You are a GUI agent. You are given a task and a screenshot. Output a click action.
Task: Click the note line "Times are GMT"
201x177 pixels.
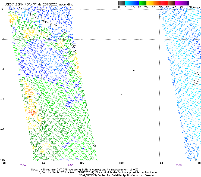pos(85,170)
